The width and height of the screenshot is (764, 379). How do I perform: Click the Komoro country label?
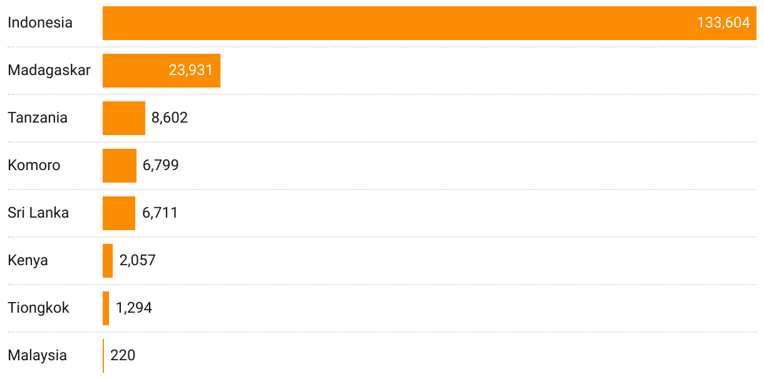point(34,165)
